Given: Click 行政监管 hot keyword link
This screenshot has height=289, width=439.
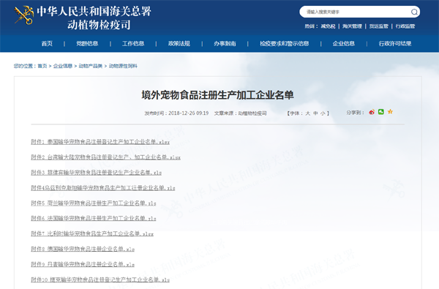Looking at the screenshot, I should coord(405,26).
